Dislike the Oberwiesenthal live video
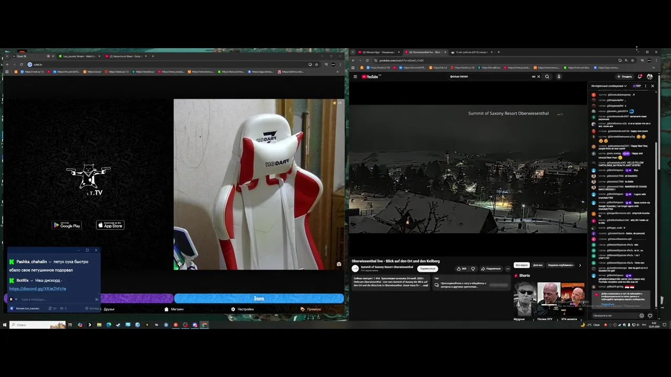The height and width of the screenshot is (377, 671). (x=473, y=269)
